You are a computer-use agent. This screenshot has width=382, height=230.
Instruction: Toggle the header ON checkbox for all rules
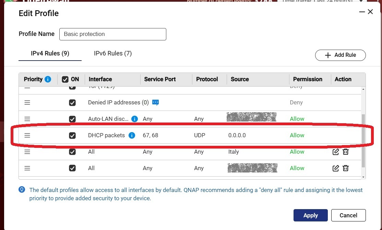point(65,79)
